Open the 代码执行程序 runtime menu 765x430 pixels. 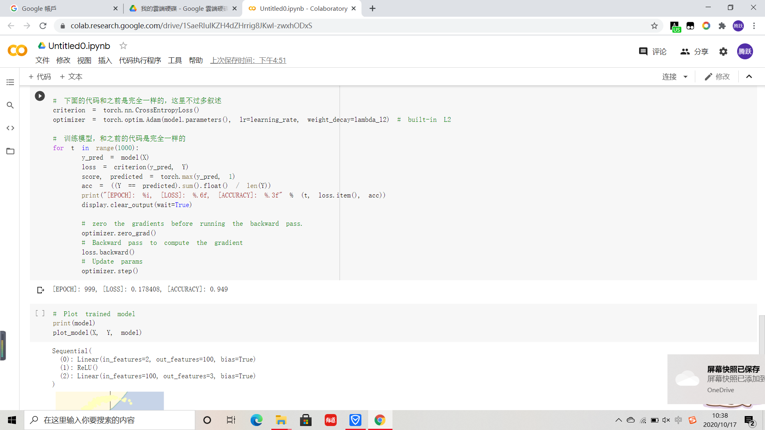[140, 60]
